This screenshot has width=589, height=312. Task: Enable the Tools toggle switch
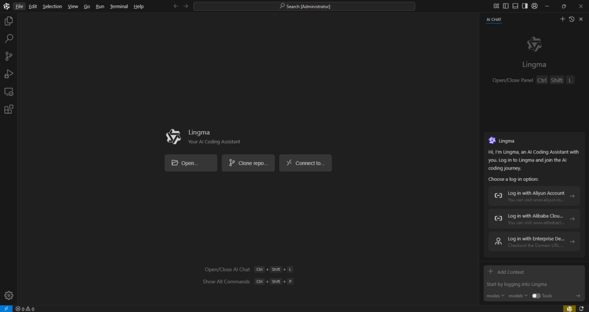tap(536, 296)
